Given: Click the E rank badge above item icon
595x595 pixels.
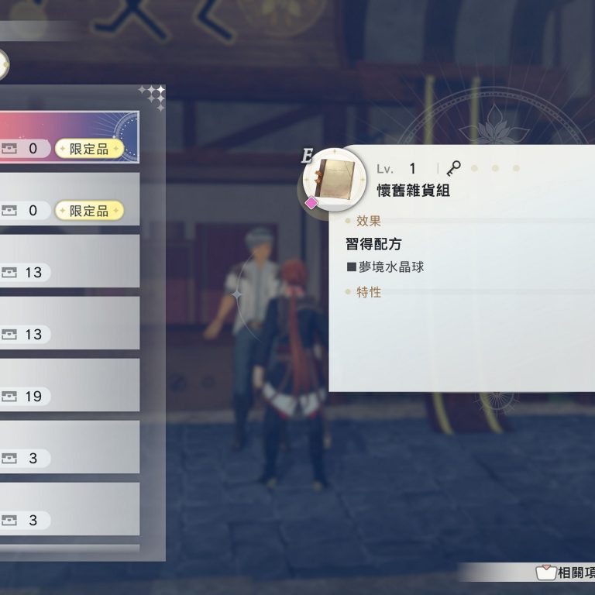Looking at the screenshot, I should (x=307, y=156).
